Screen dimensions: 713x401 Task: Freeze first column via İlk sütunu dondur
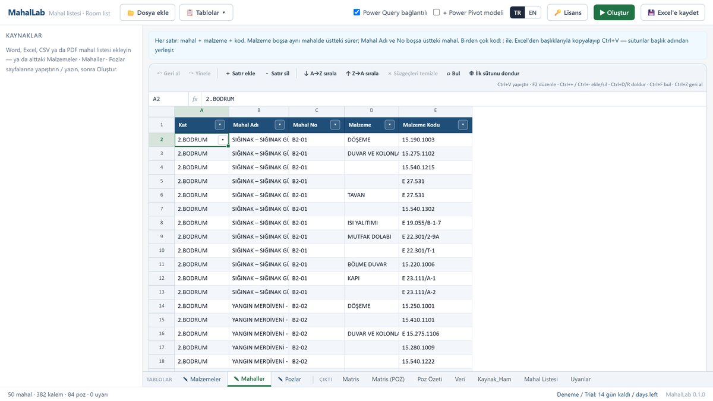coord(494,74)
